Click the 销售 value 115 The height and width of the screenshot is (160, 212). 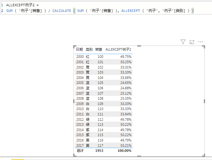point(100,135)
